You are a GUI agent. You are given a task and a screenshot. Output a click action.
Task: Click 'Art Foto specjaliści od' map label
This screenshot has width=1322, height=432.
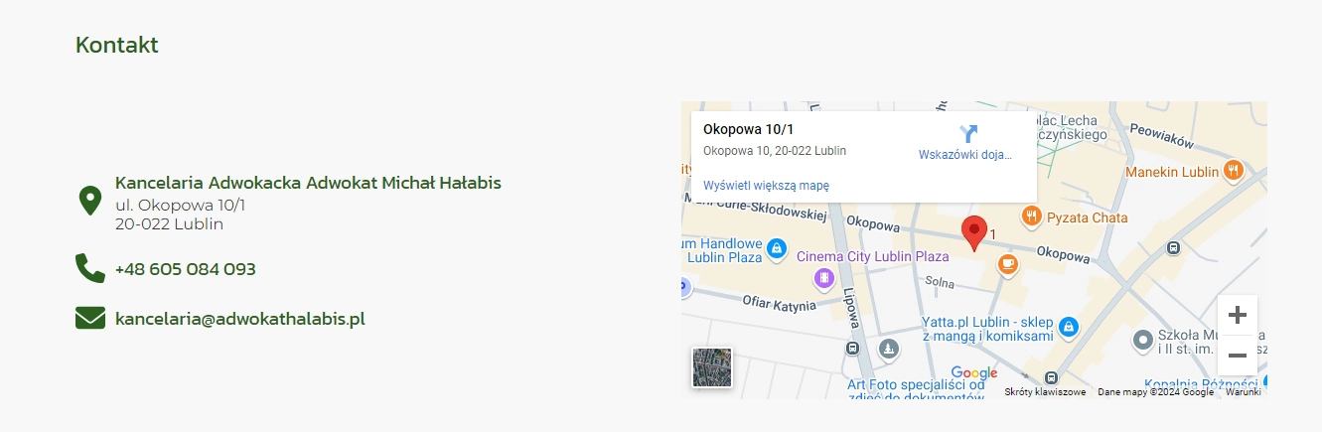[916, 384]
